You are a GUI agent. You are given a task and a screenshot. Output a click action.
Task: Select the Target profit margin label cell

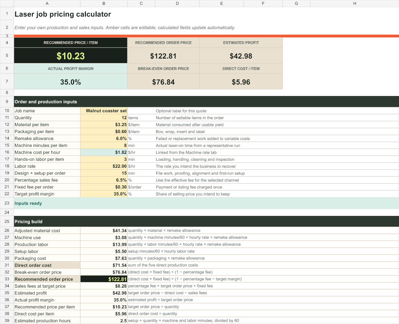pyautogui.click(x=47, y=194)
